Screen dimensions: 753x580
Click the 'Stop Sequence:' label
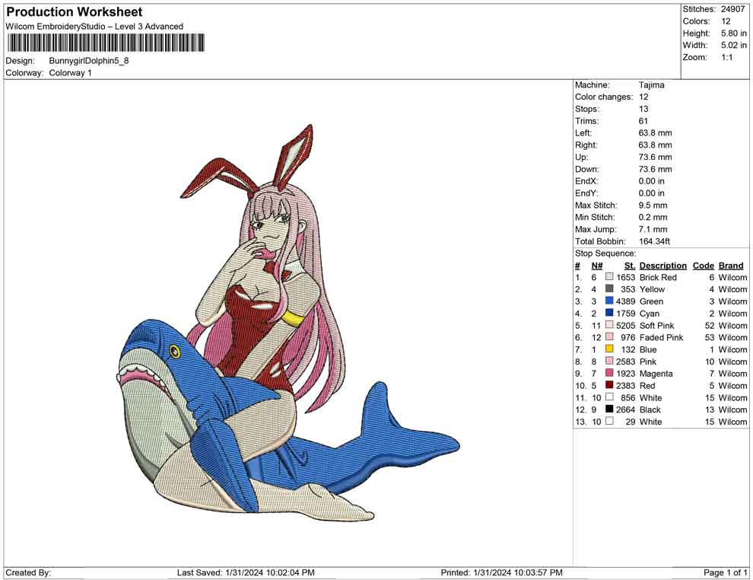click(x=605, y=253)
